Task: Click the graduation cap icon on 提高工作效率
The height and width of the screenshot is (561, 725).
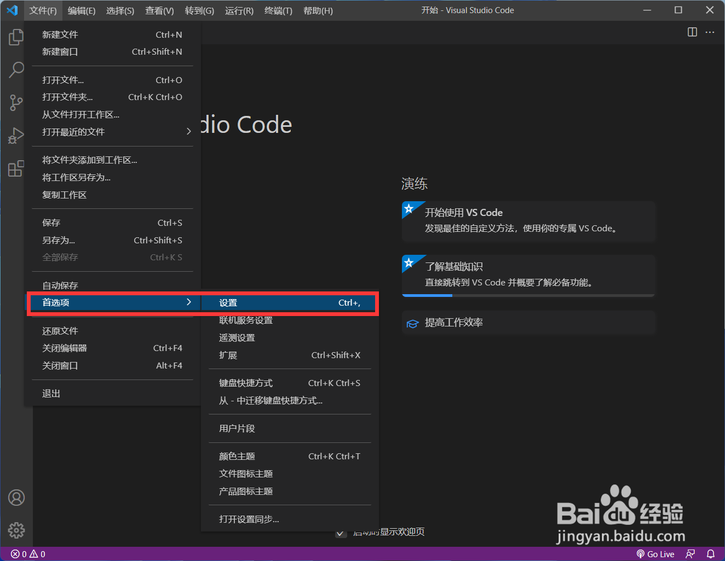Action: (x=412, y=324)
